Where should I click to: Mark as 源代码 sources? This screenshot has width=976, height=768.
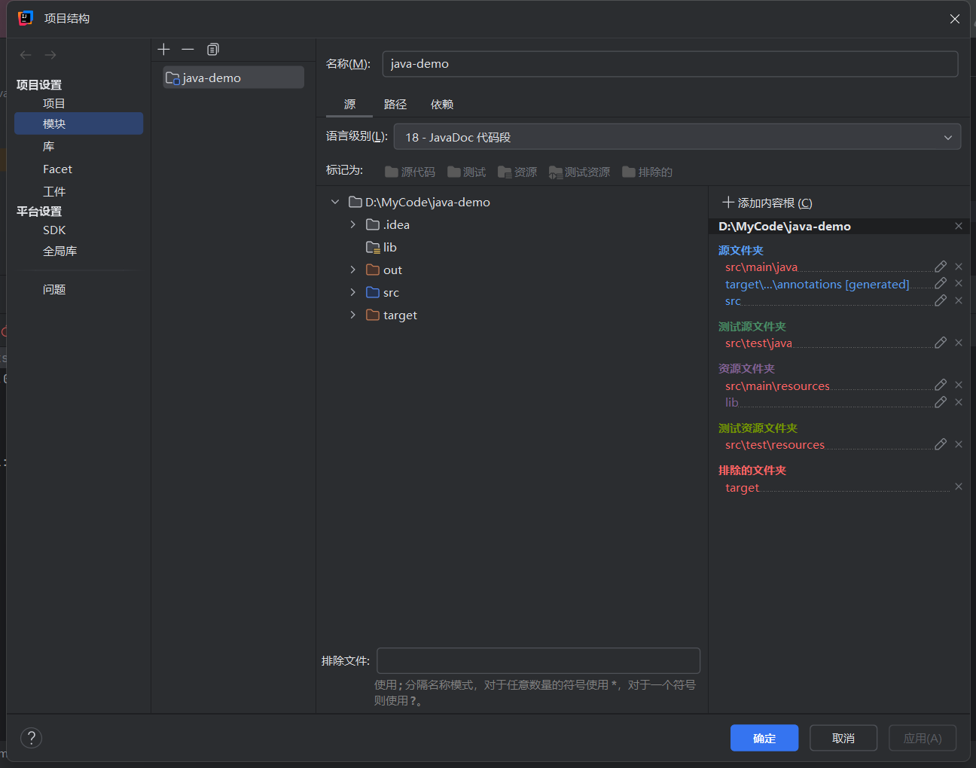(410, 172)
